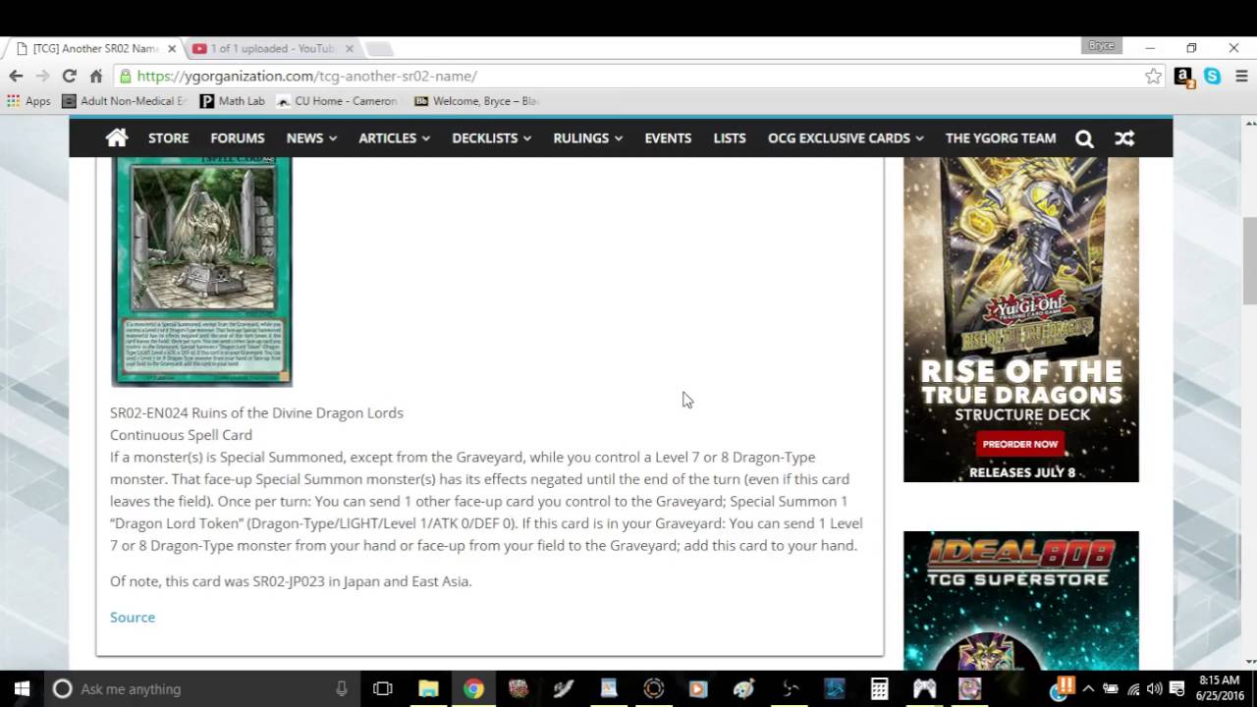This screenshot has height=707, width=1257.
Task: Click the new tab button
Action: [379, 48]
